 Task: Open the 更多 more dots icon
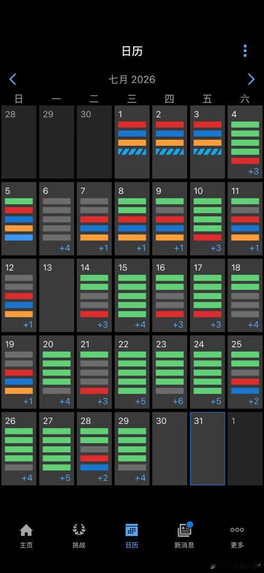point(237,529)
